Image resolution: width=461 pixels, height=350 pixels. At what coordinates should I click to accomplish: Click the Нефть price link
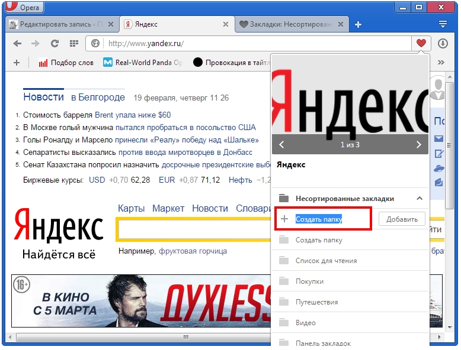coord(240,180)
